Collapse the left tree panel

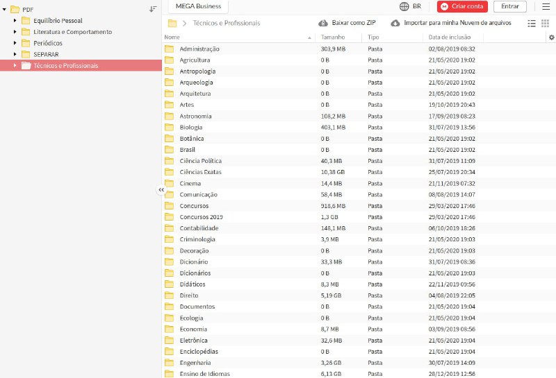[161, 190]
